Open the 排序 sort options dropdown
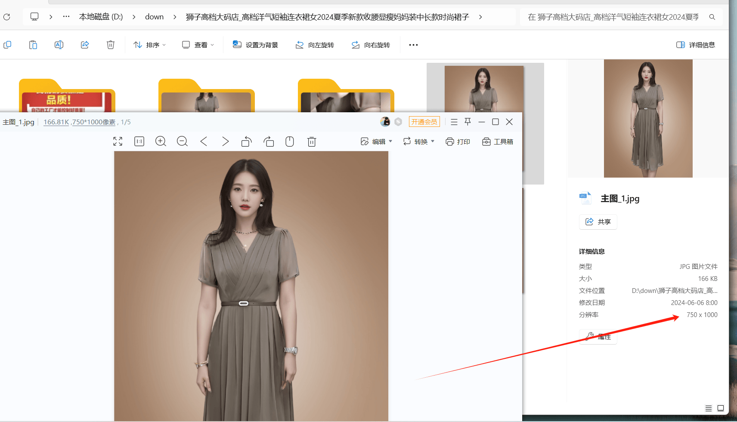Screen dimensions: 737x422 click(x=149, y=44)
